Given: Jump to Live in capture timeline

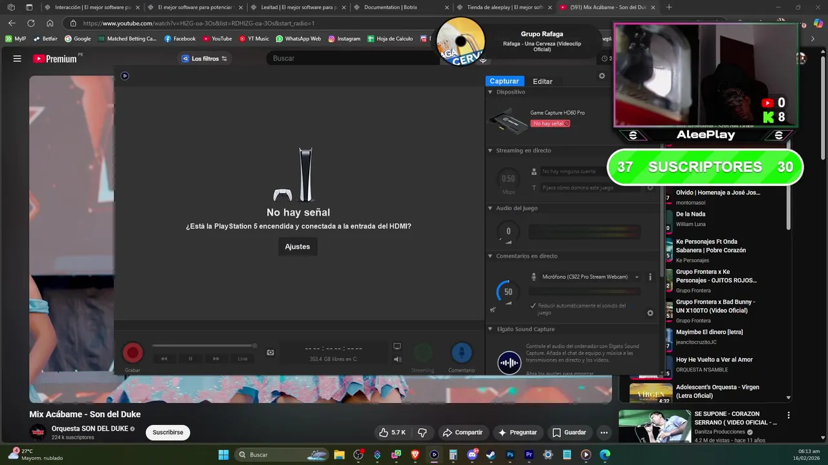Looking at the screenshot, I should [242, 358].
